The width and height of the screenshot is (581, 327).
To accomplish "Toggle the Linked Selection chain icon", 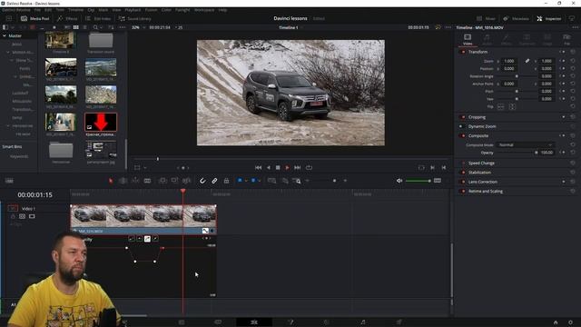I will click(214, 181).
